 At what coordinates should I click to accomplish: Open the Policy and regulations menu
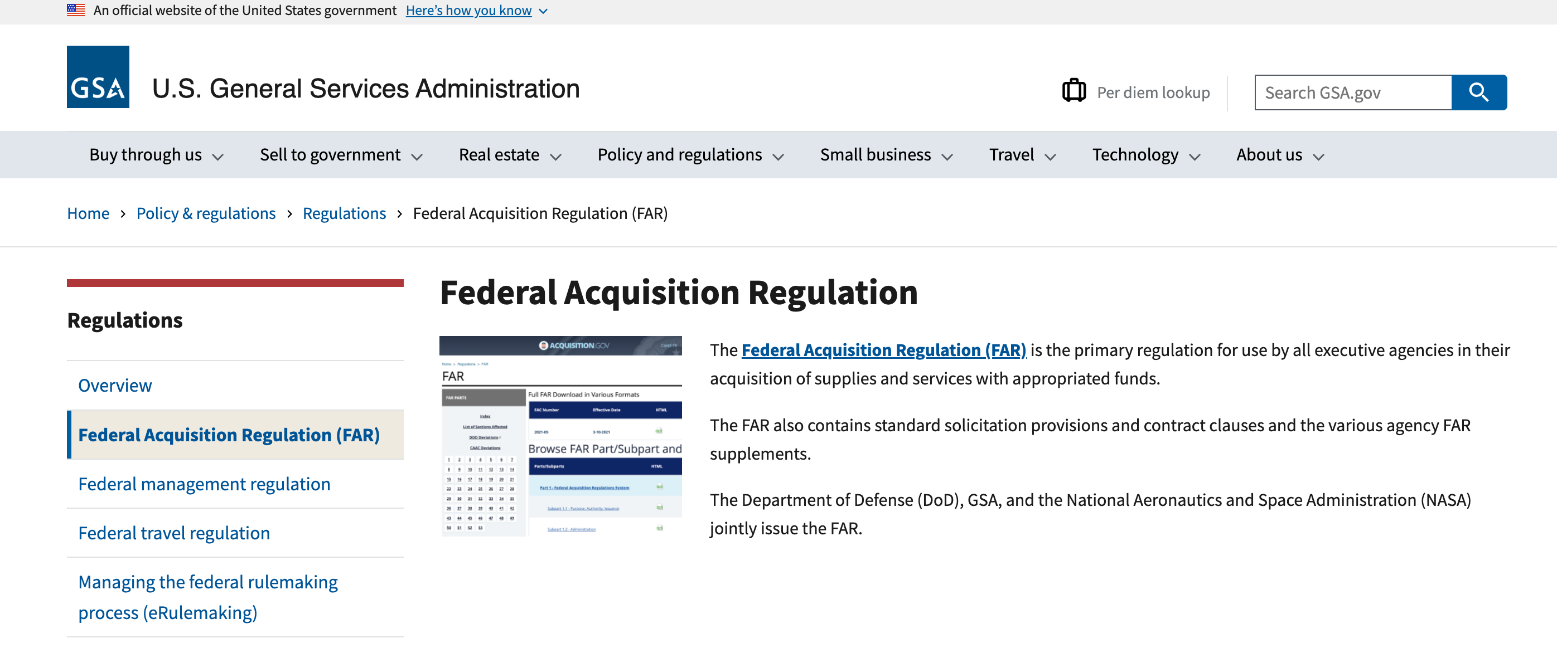[690, 155]
